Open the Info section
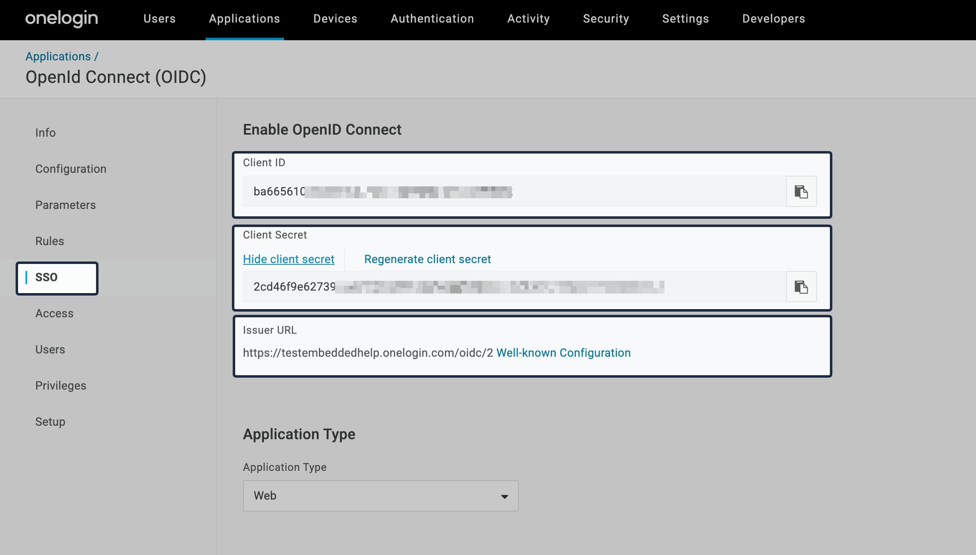 click(45, 133)
